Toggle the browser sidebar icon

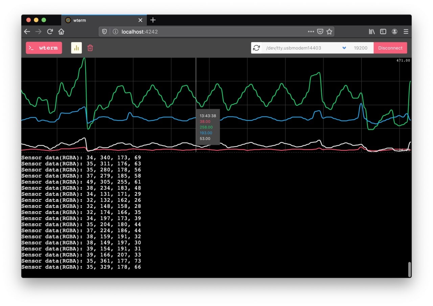383,31
